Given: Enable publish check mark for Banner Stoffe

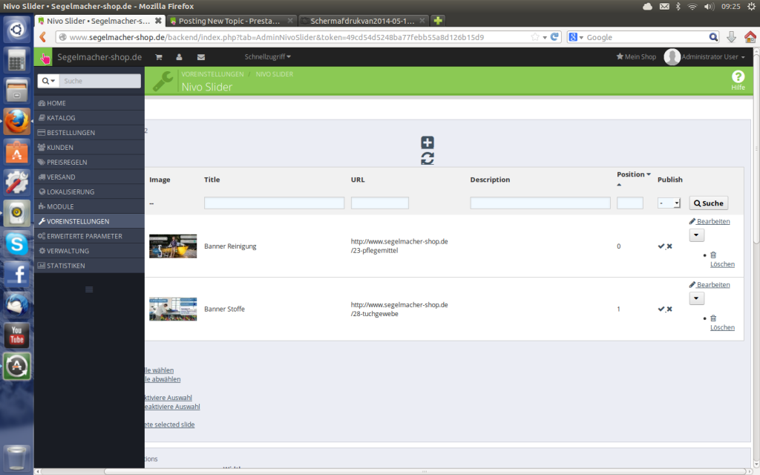Looking at the screenshot, I should (661, 309).
